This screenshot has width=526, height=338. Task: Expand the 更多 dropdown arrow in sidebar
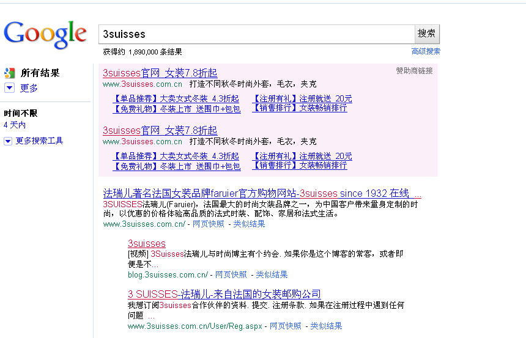(x=9, y=88)
